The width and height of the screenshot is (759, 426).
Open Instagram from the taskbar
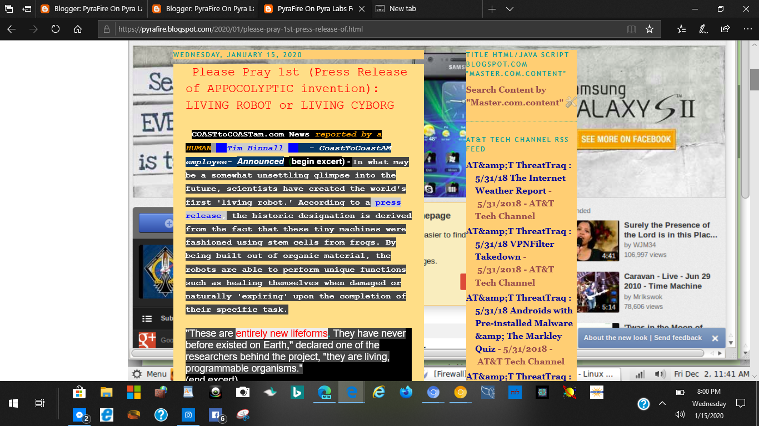188,414
